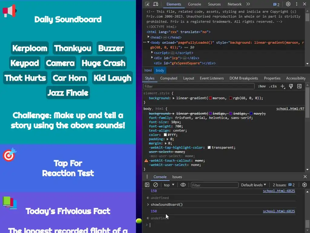Open the school.html:97 source link
The image size is (310, 233).
tap(290, 109)
